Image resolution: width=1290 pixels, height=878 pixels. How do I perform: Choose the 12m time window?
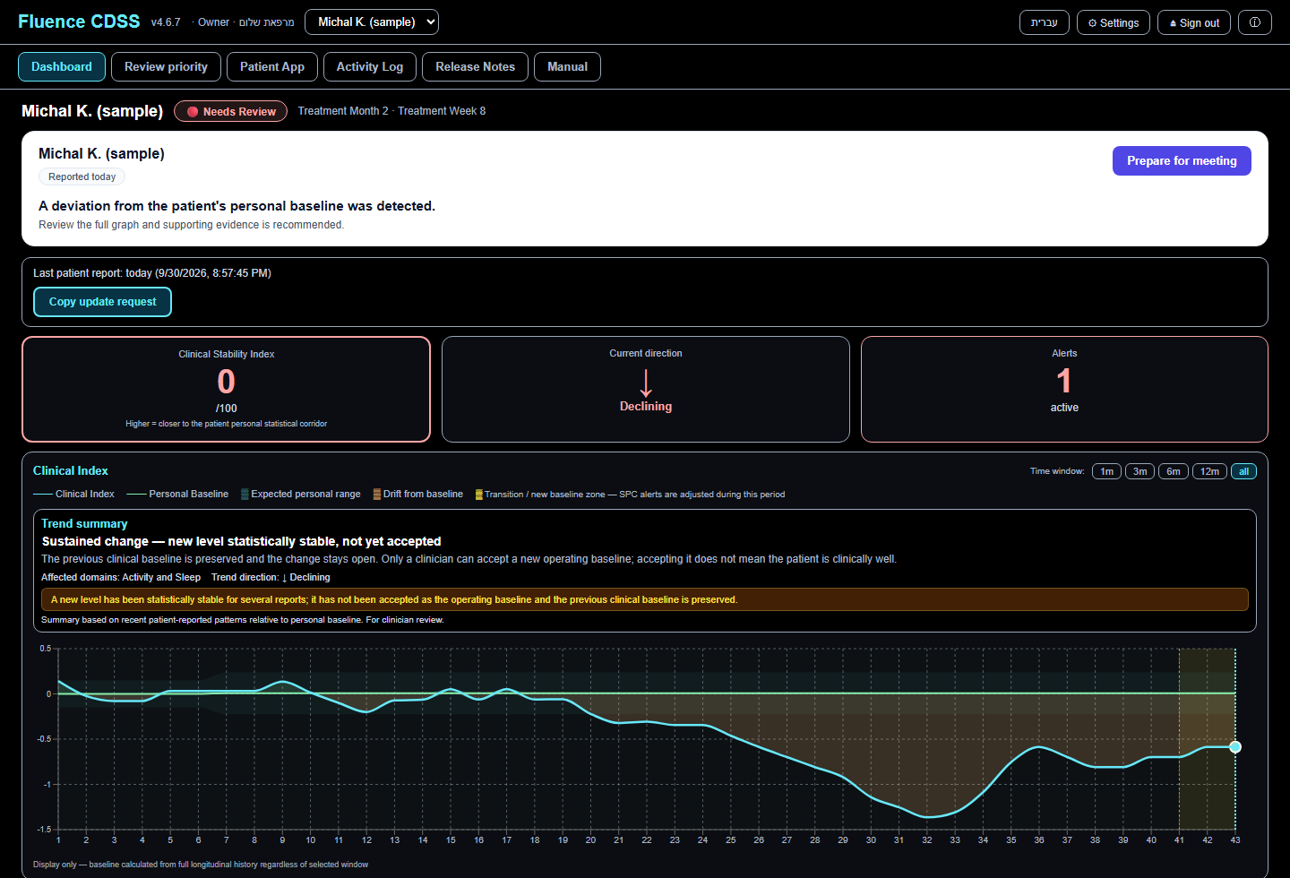(x=1209, y=471)
